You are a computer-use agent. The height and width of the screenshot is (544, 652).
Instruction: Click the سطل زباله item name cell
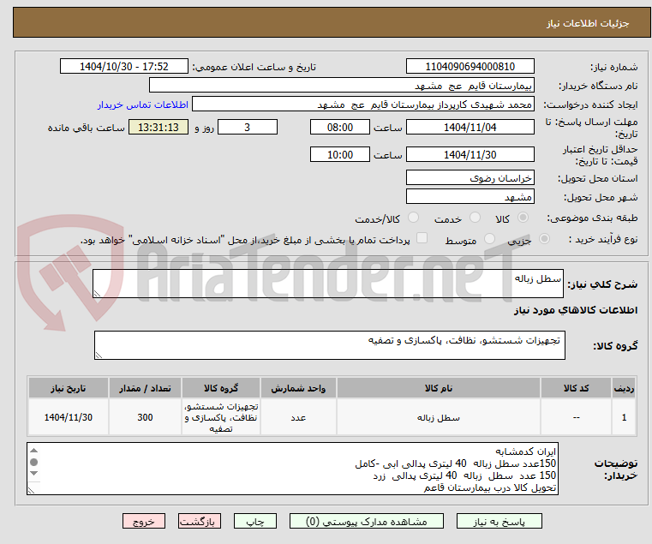click(x=439, y=417)
